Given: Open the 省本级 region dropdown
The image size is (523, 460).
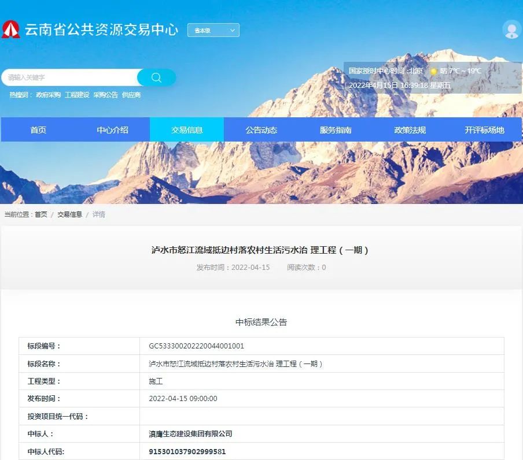Looking at the screenshot, I should (213, 30).
